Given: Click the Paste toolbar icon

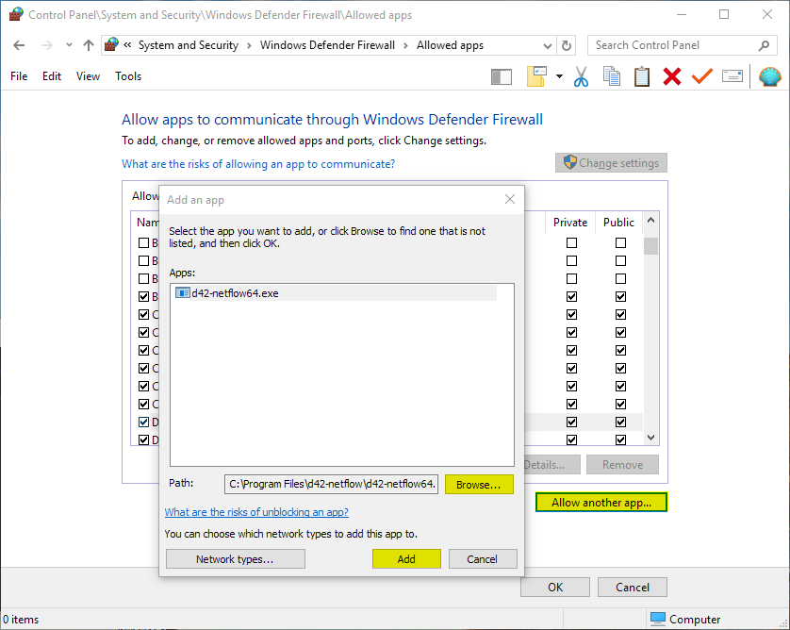Looking at the screenshot, I should pyautogui.click(x=642, y=76).
